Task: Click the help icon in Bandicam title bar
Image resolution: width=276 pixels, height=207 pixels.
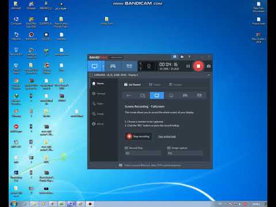Action: tap(189, 57)
